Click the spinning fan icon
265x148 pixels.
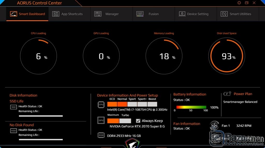pos(214,125)
